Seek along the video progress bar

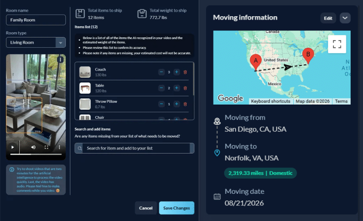click(36, 154)
